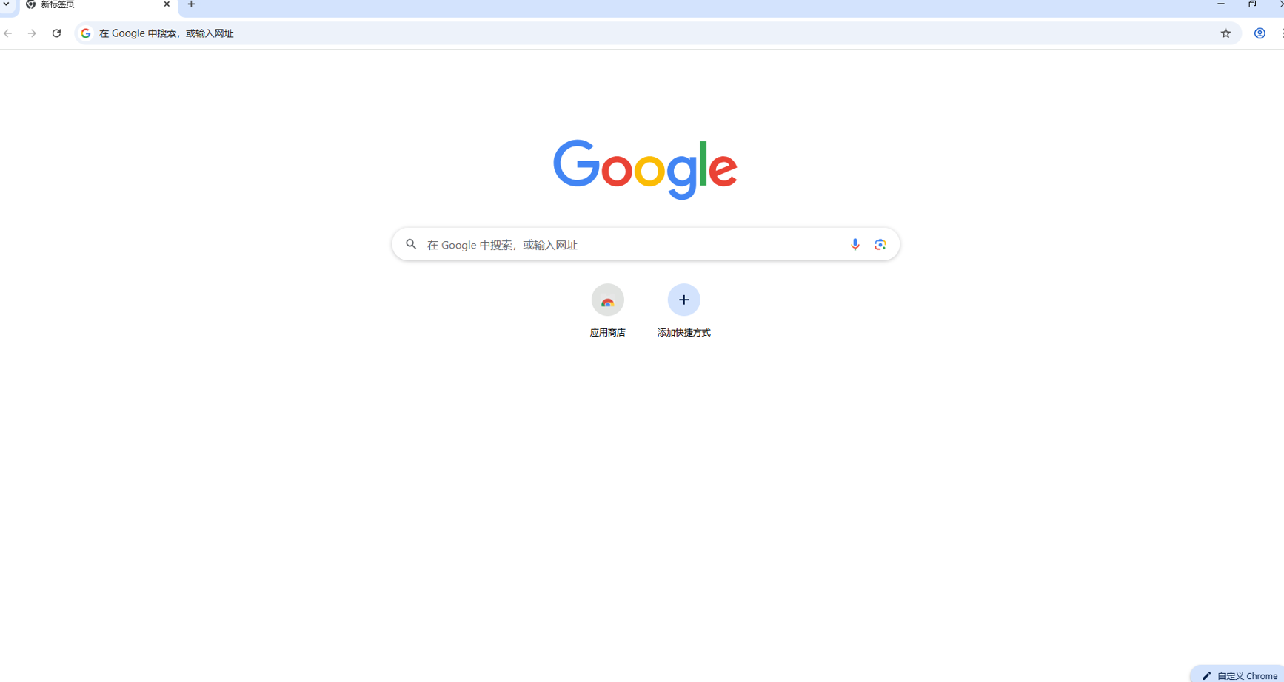The image size is (1284, 682).
Task: Open the 自定义 Chrome button
Action: coord(1240,675)
